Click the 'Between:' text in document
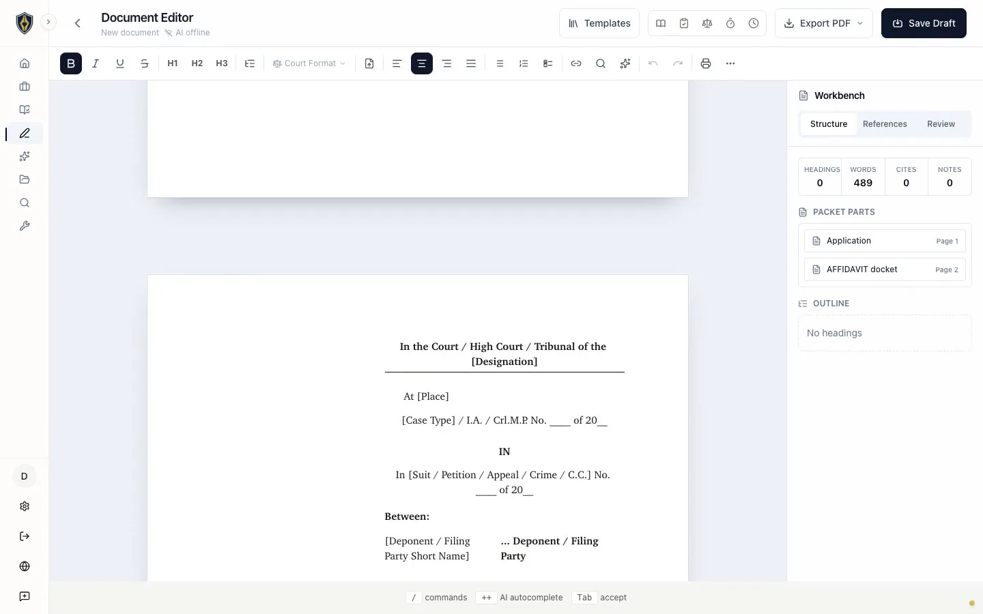The width and height of the screenshot is (983, 614). [407, 516]
